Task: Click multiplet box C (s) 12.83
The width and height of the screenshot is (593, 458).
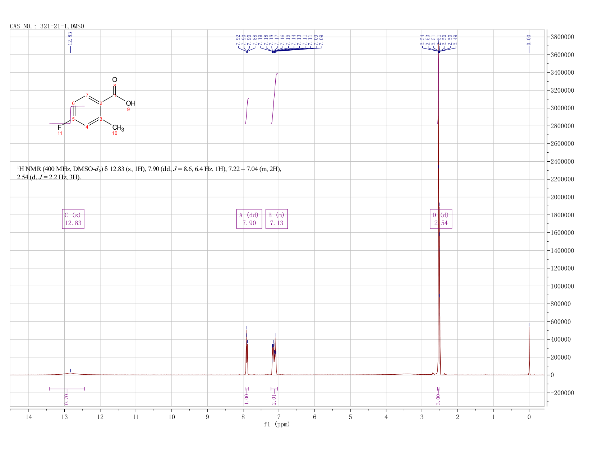Action: 73,219
